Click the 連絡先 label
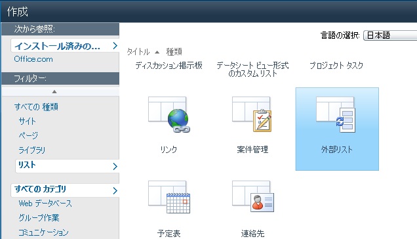417x239 pixels. pyautogui.click(x=252, y=233)
